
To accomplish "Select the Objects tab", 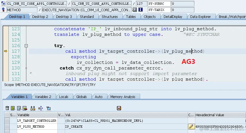I will 150,17.
